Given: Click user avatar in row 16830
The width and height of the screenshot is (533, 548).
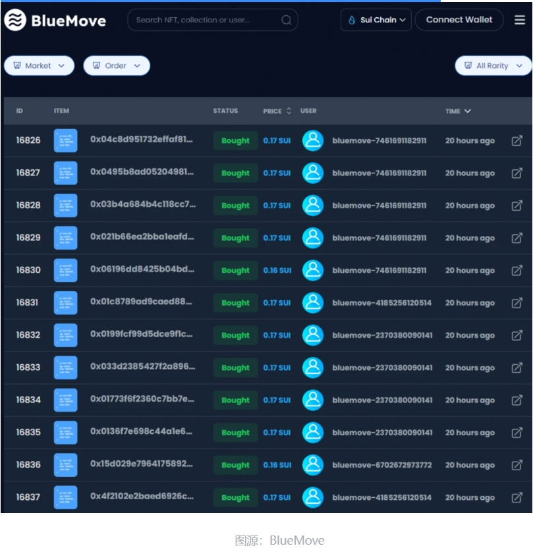Looking at the screenshot, I should pyautogui.click(x=313, y=270).
